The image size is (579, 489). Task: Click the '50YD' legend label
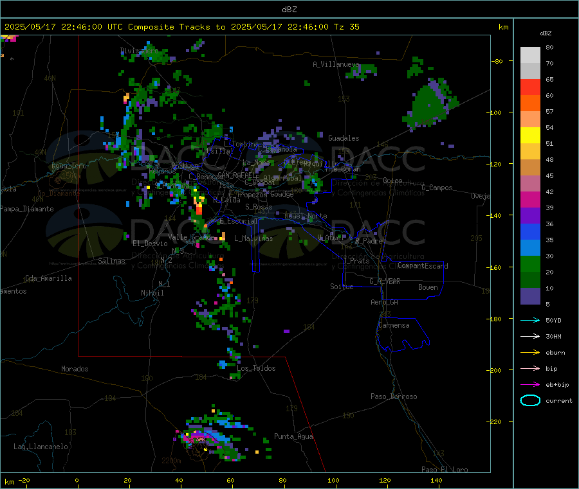tap(553, 320)
